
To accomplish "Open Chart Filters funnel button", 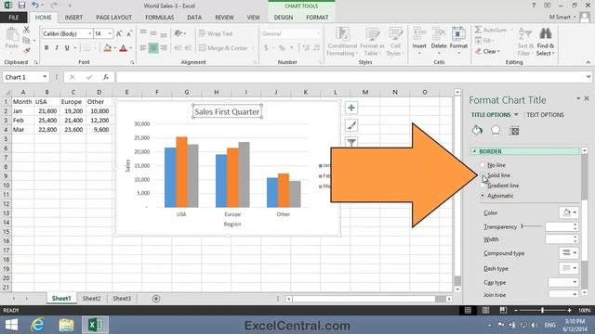I will click(351, 142).
